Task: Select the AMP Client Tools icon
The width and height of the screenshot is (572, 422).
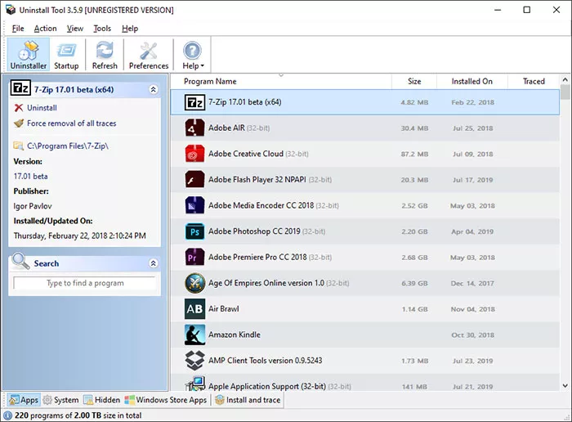Action: point(194,361)
